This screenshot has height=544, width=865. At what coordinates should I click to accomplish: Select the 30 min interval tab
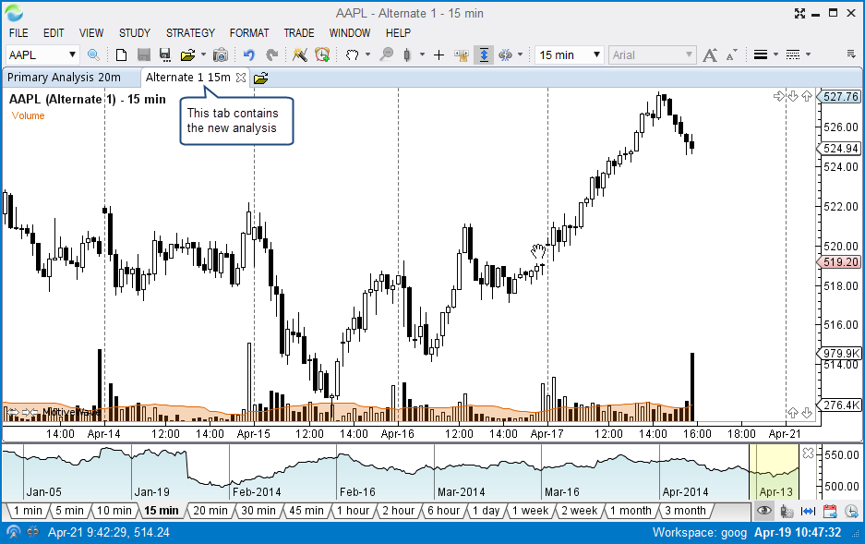(258, 511)
